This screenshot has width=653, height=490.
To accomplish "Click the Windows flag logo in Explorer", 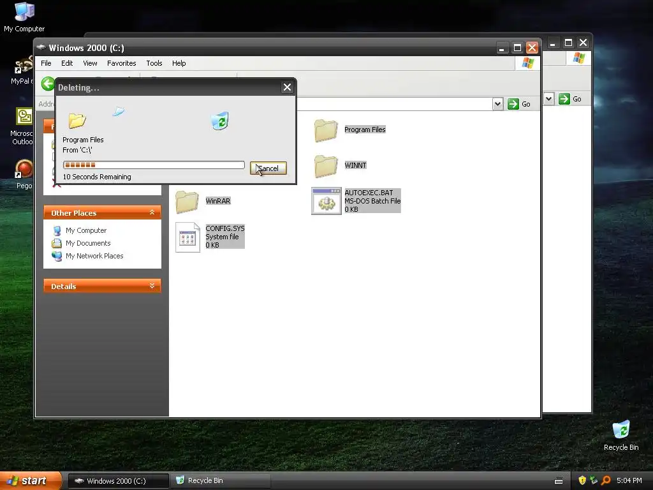I will coord(528,63).
